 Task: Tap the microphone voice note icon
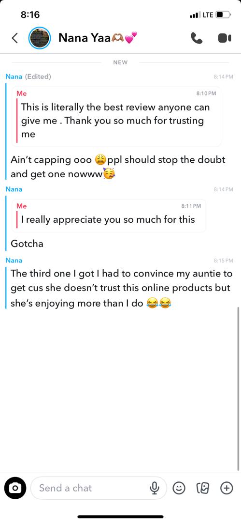[x=154, y=488]
